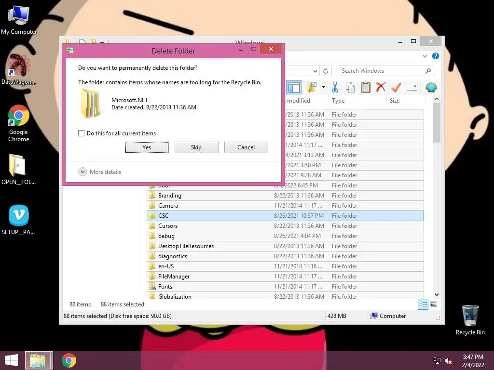Confirm deletion with the Yes button
The width and height of the screenshot is (494, 370).
[147, 147]
